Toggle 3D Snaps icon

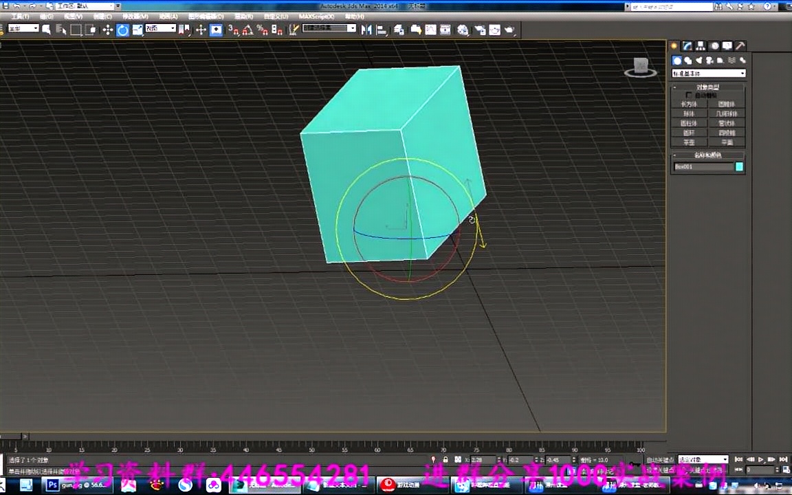click(233, 30)
